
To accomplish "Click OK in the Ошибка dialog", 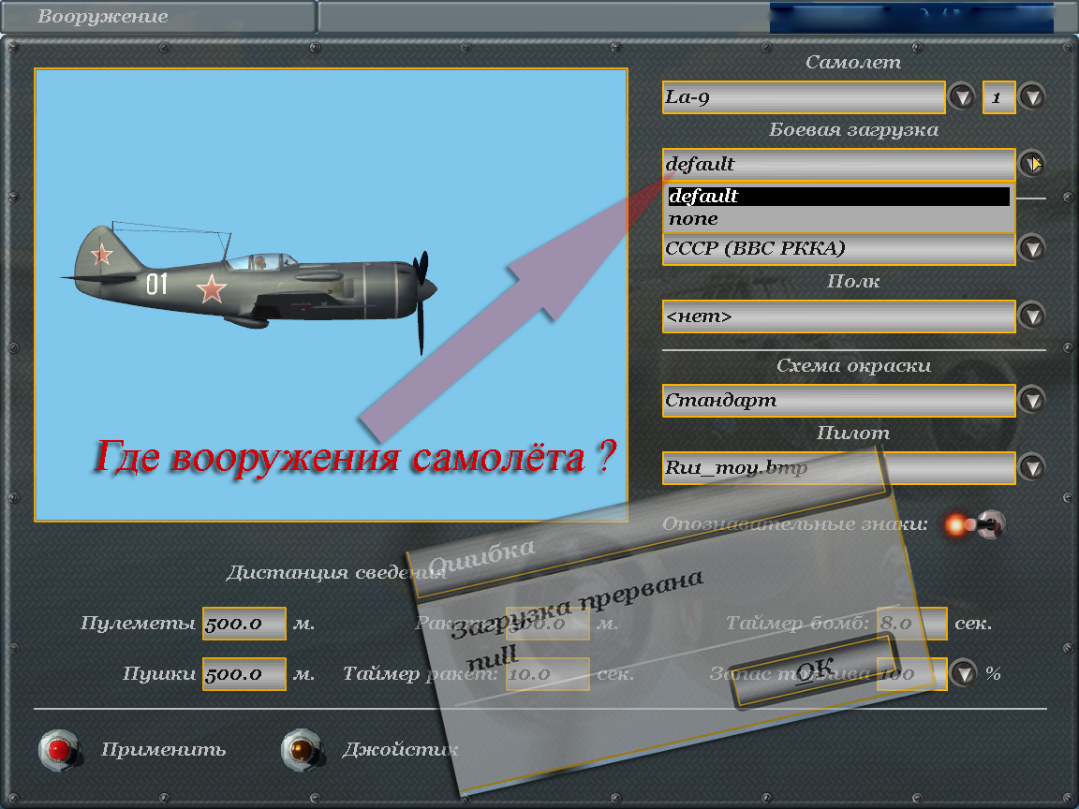I will 816,670.
